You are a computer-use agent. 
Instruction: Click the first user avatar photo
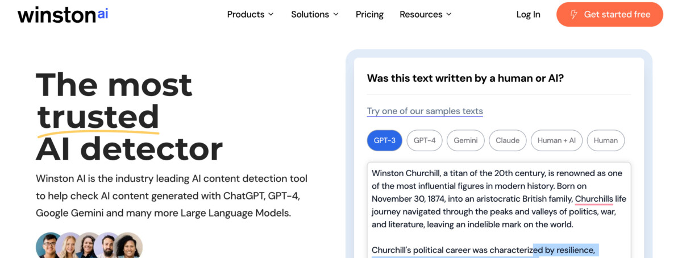point(49,247)
